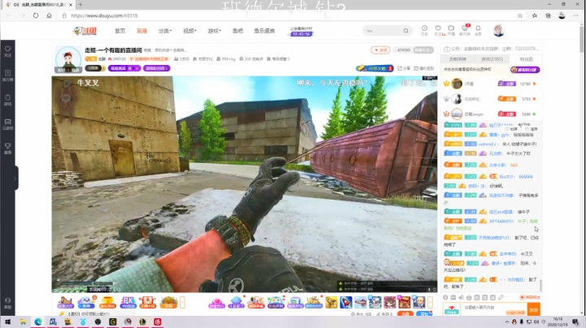Click the countdown timer 19:43:56 badge
586x328 pixels.
coord(301,34)
